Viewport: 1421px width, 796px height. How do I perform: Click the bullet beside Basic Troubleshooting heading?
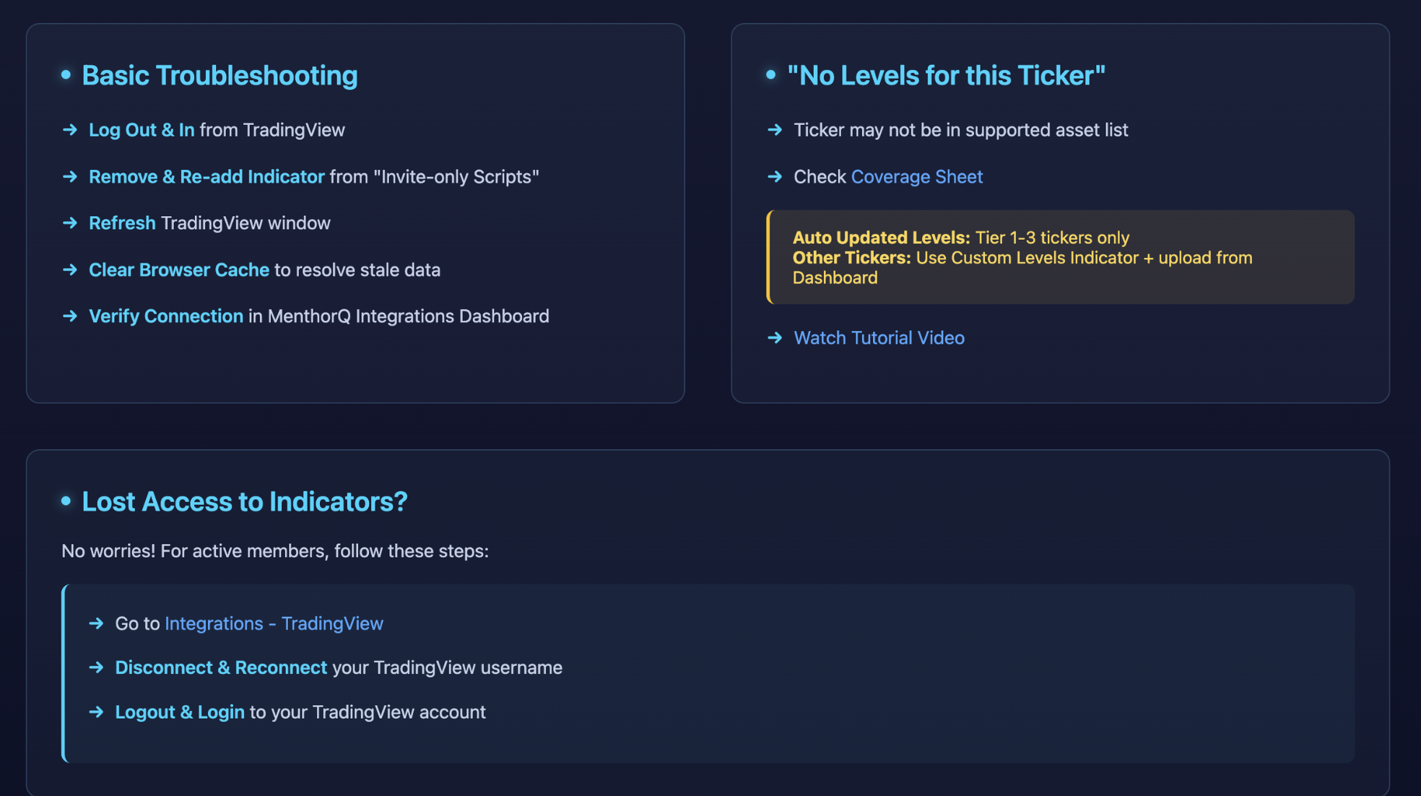66,74
